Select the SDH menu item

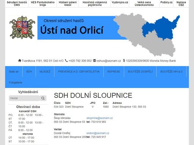(x=29, y=71)
